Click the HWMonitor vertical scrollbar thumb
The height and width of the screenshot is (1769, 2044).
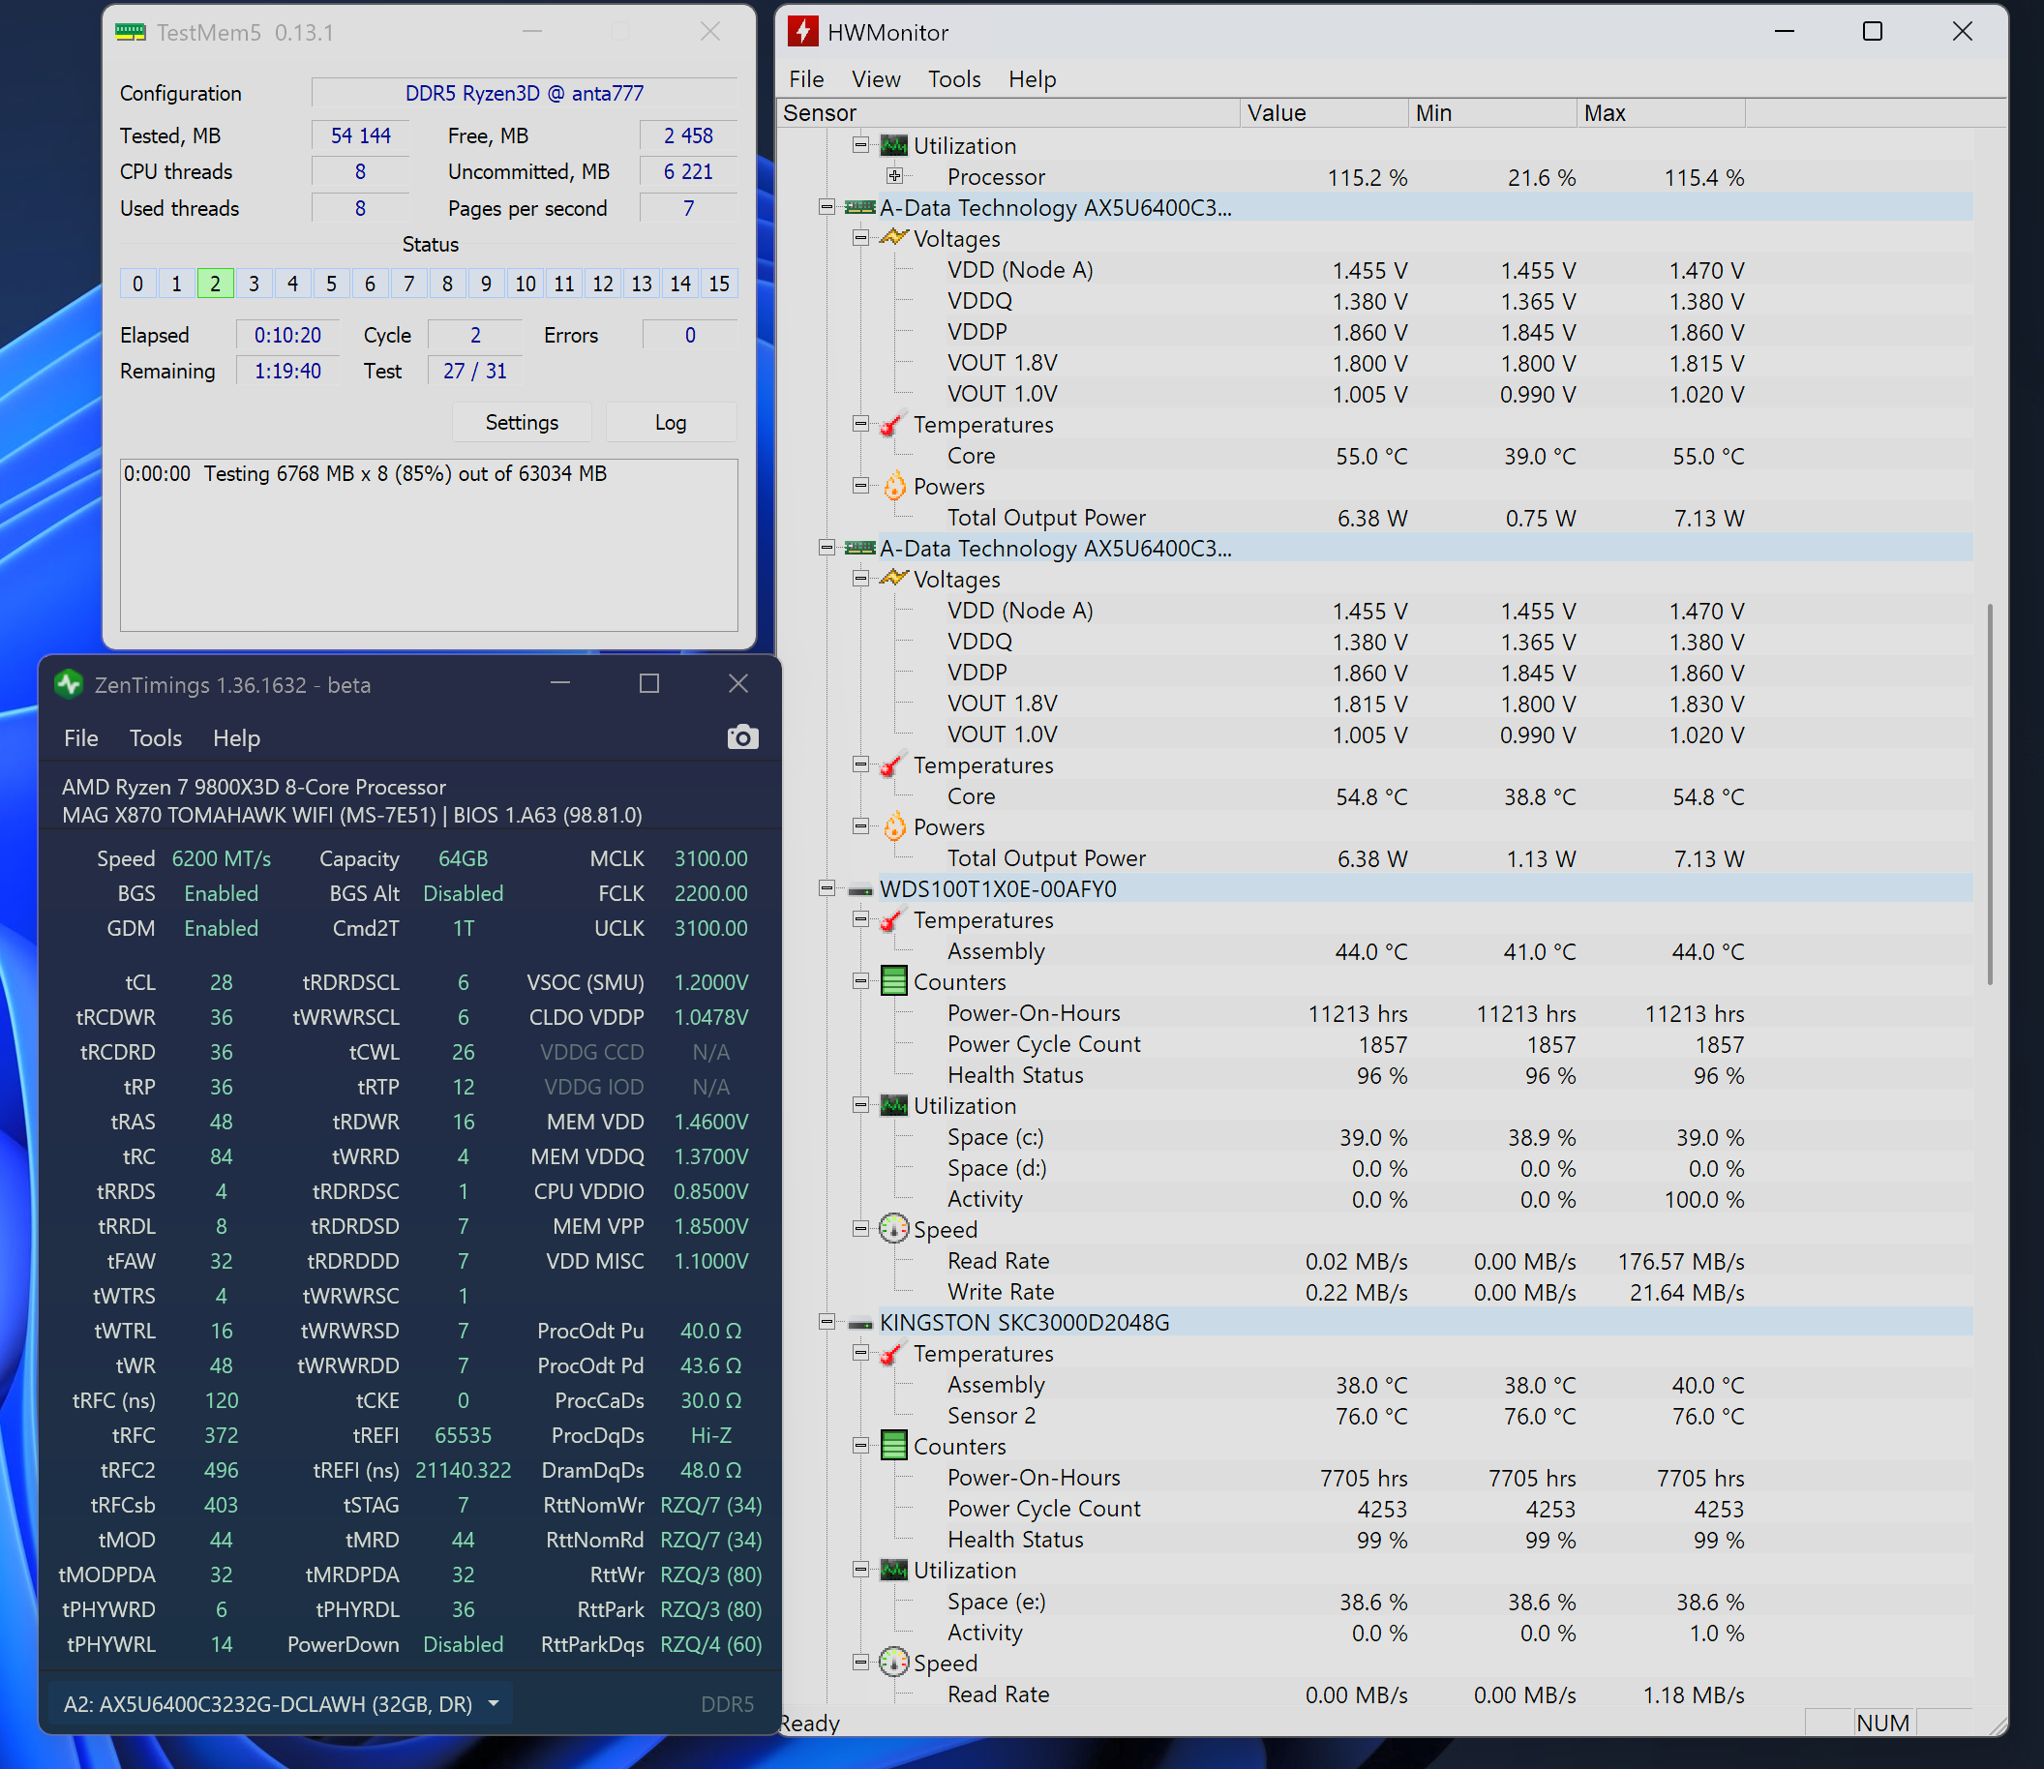1989,795
